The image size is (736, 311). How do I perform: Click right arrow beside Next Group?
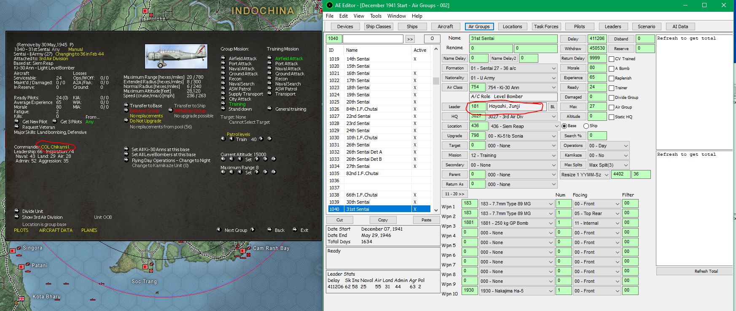click(x=253, y=230)
